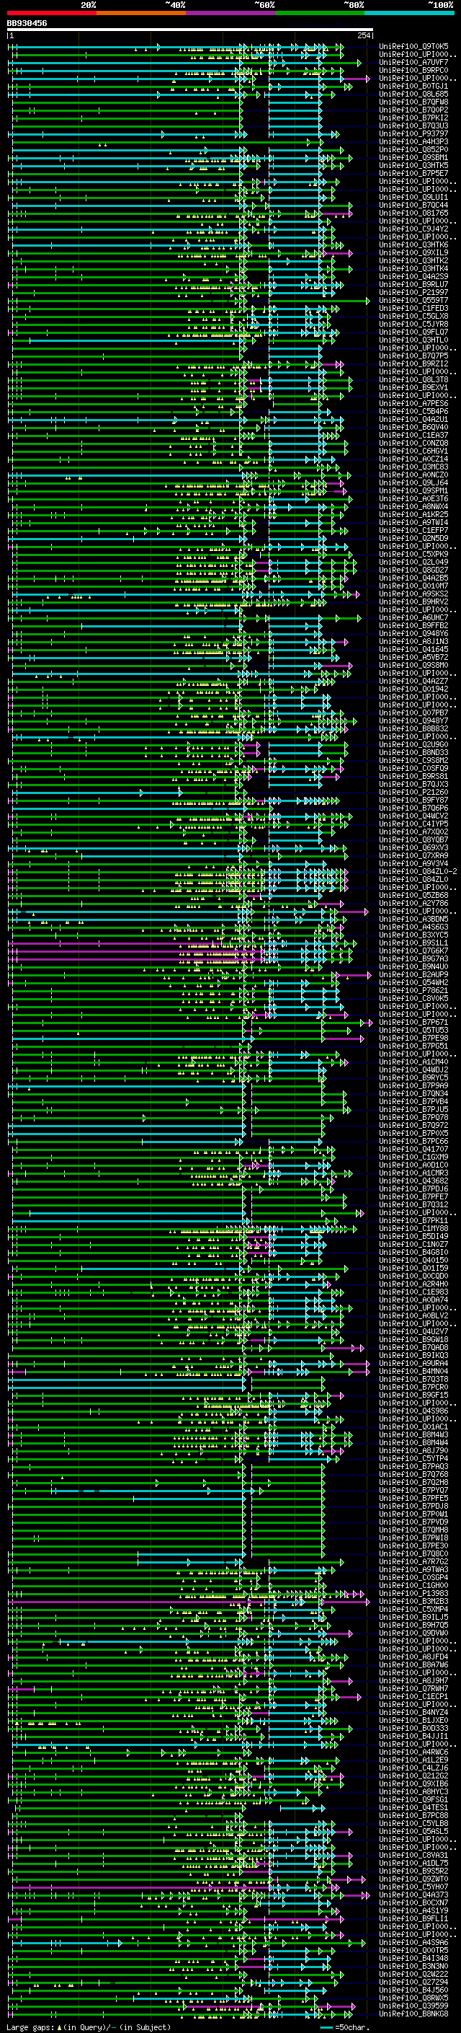Select hit UniRef100_Q27294
This screenshot has height=2033, width=461.
(x=413, y=1982)
